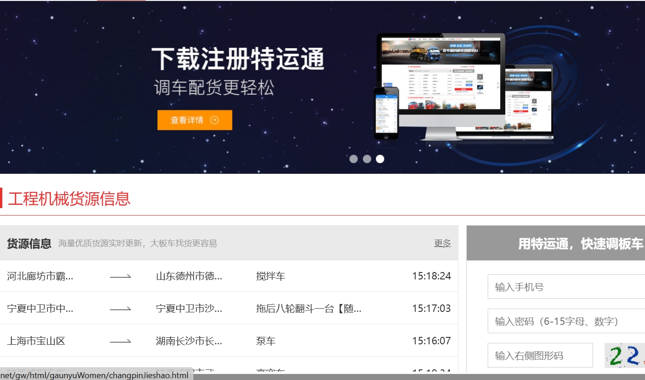Click the arrow icon in the 搅拌车 freight row
Viewport: 645px width, 380px height.
[x=120, y=276]
